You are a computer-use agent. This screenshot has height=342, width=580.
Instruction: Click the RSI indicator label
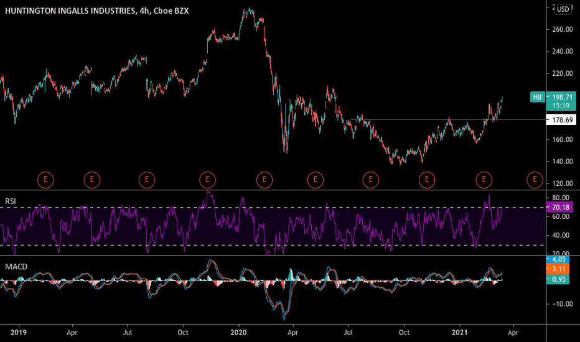(x=11, y=201)
